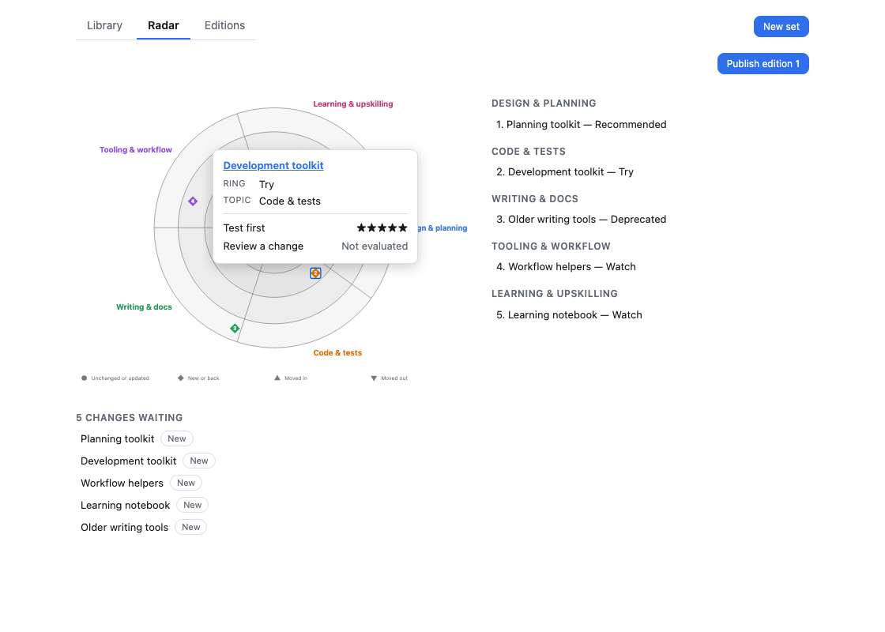
Task: Click the 'Not evaluated' status in popup
Action: pyautogui.click(x=375, y=246)
